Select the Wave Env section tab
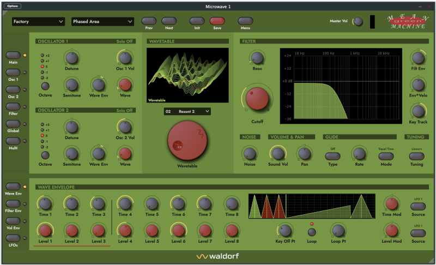This screenshot has height=265, width=436. pos(13,186)
